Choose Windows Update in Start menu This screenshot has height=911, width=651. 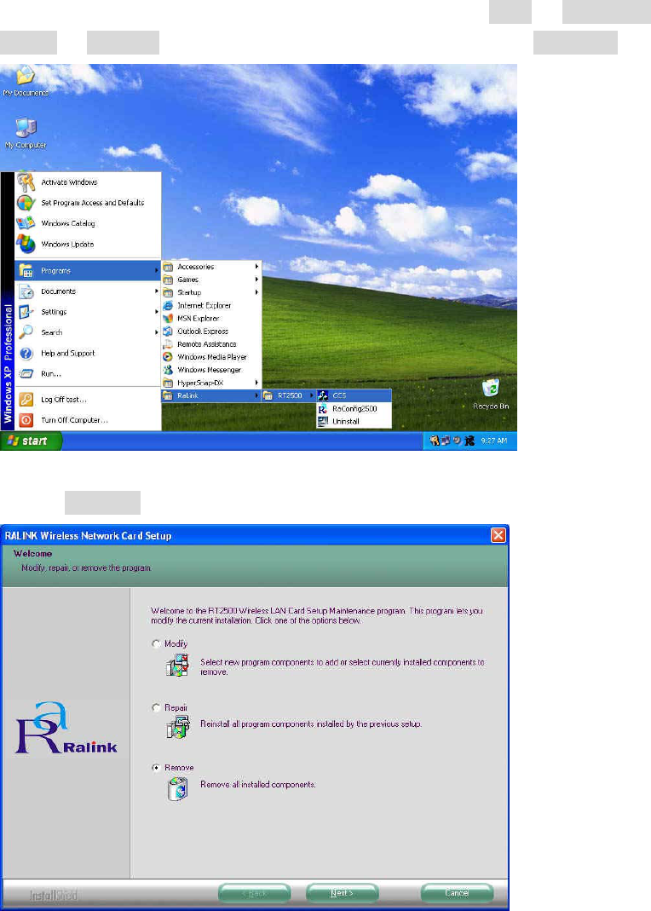[x=88, y=244]
